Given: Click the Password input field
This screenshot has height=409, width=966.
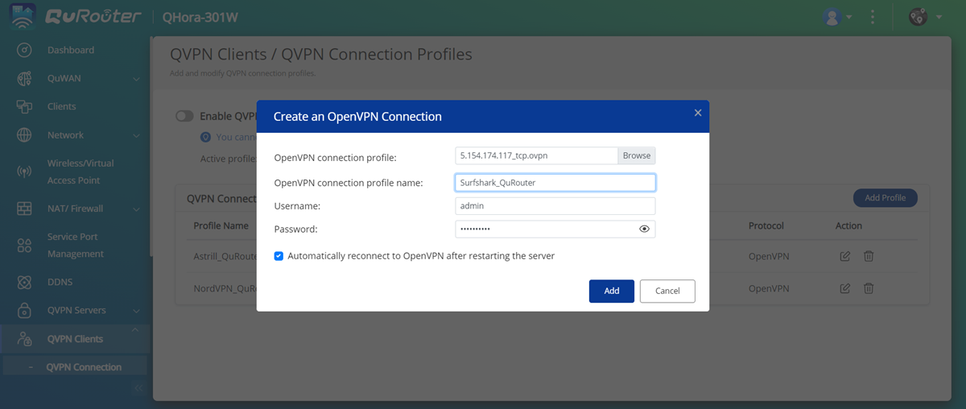Looking at the screenshot, I should coord(555,229).
